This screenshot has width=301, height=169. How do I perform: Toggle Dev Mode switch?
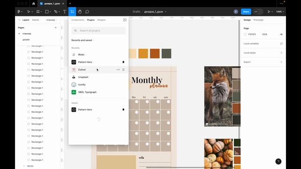pos(258,12)
